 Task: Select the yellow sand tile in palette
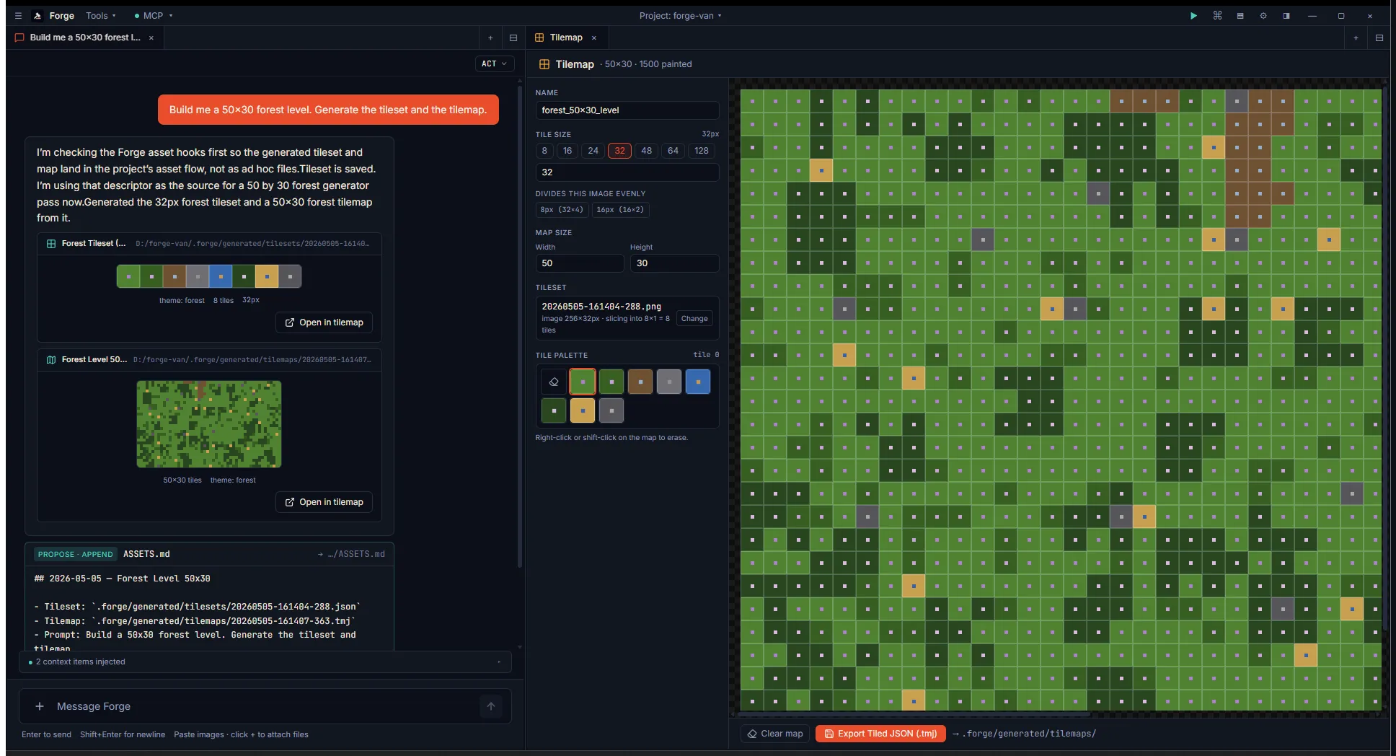[583, 410]
